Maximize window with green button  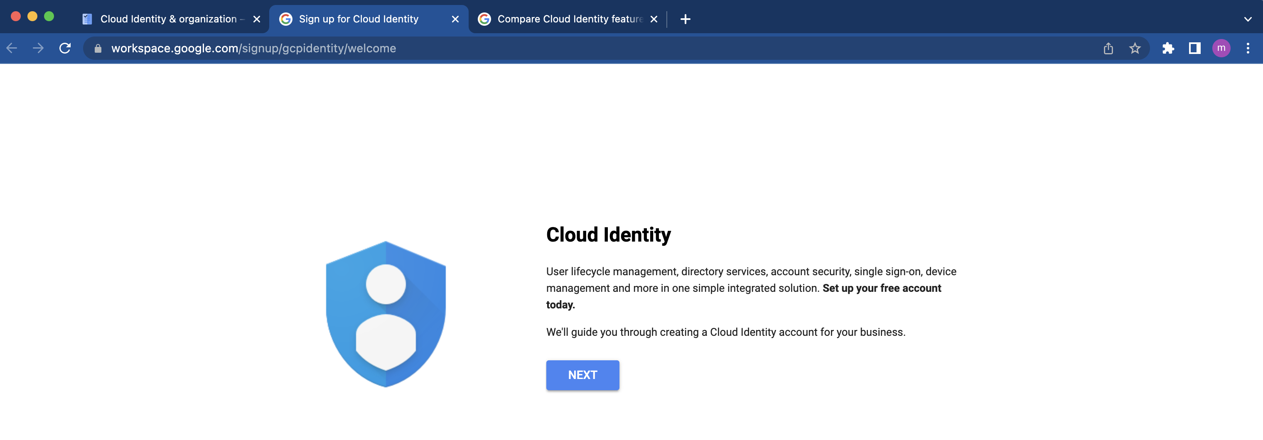click(x=49, y=16)
